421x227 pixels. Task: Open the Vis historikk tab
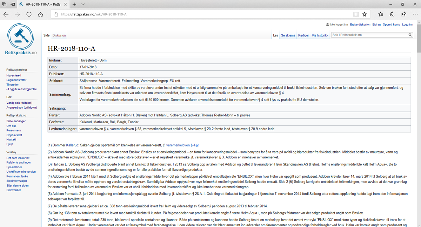coord(320,35)
